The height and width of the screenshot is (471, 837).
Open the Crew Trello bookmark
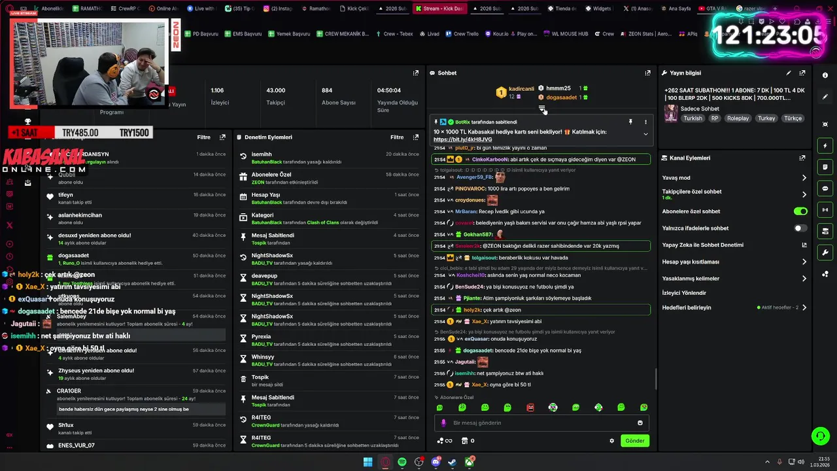[462, 33]
